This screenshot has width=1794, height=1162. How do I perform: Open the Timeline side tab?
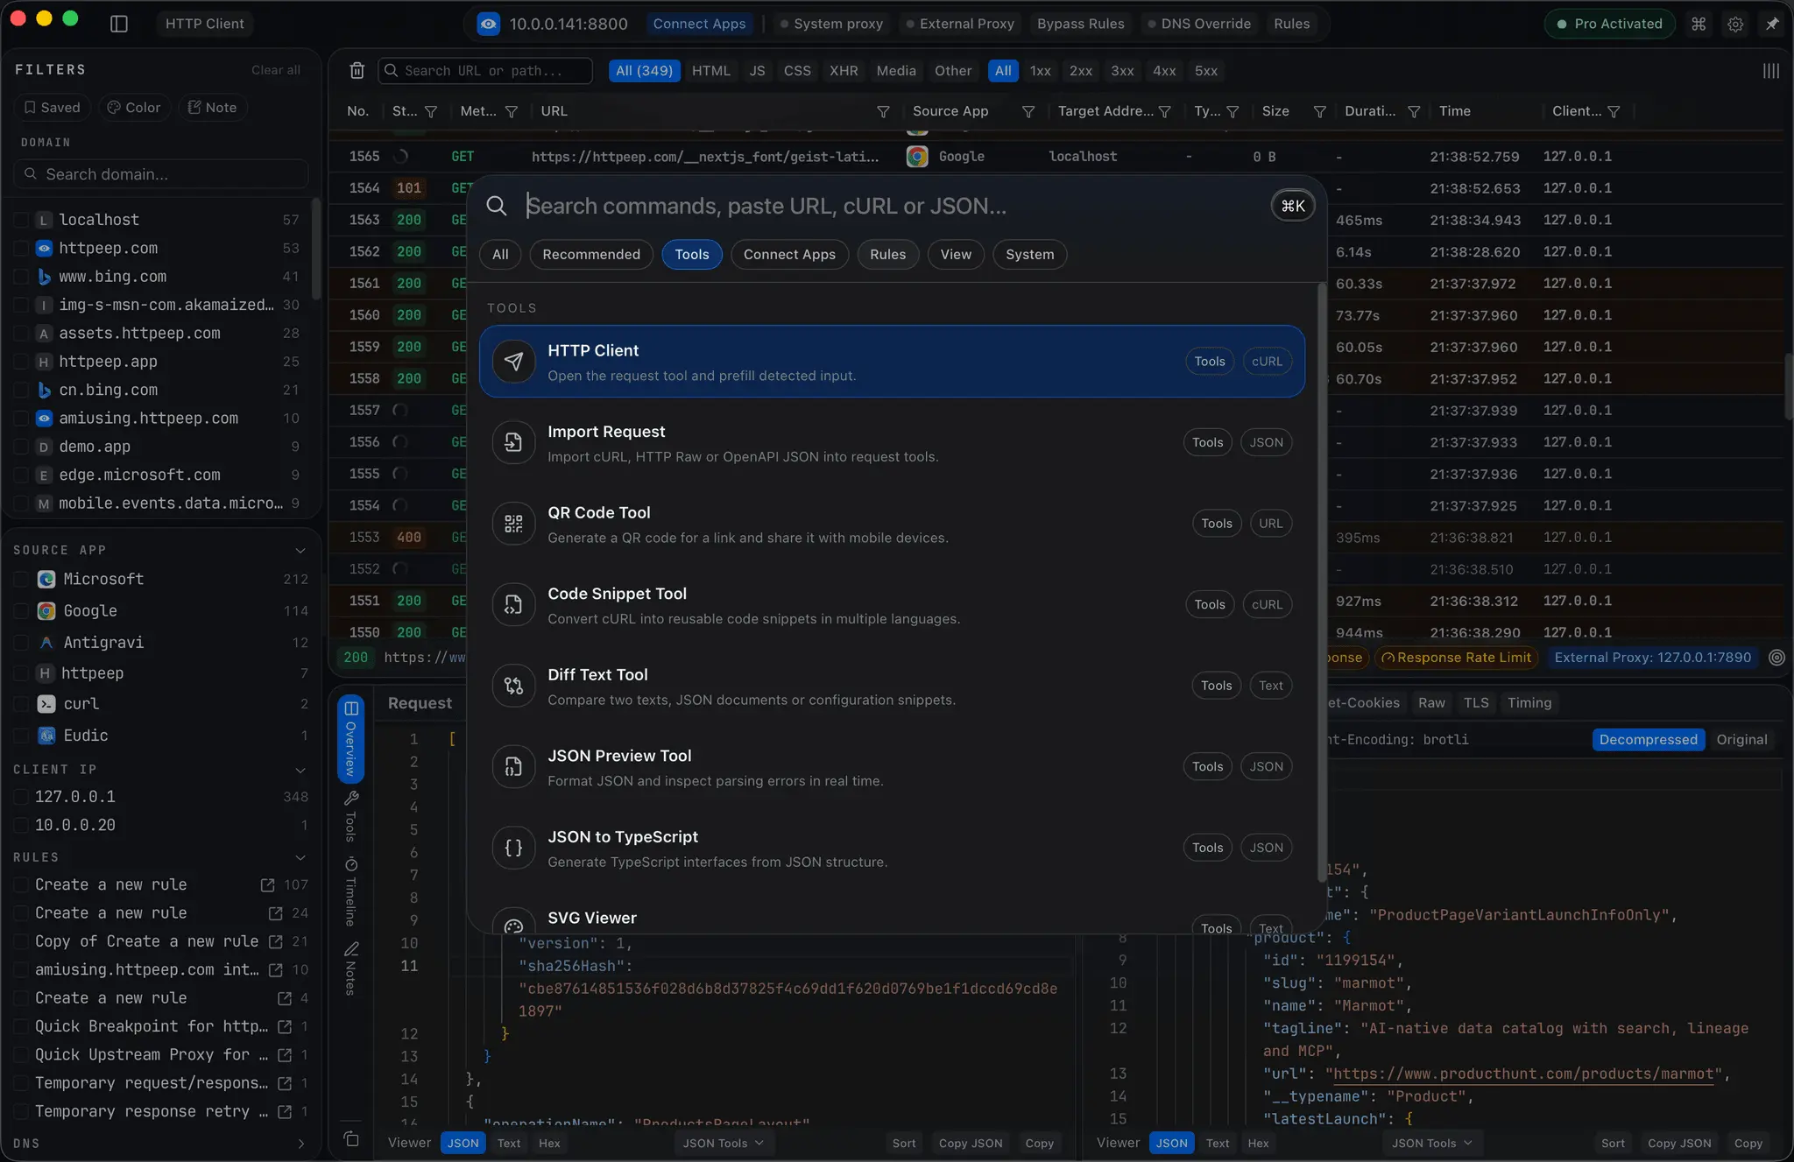[x=350, y=891]
